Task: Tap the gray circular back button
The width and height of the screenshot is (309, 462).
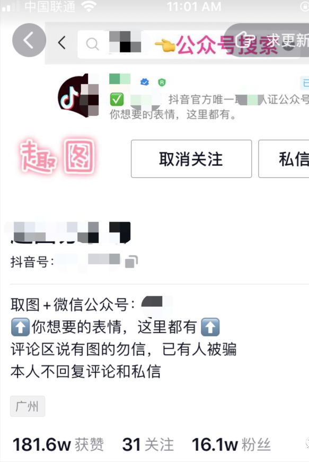Action: point(29,40)
